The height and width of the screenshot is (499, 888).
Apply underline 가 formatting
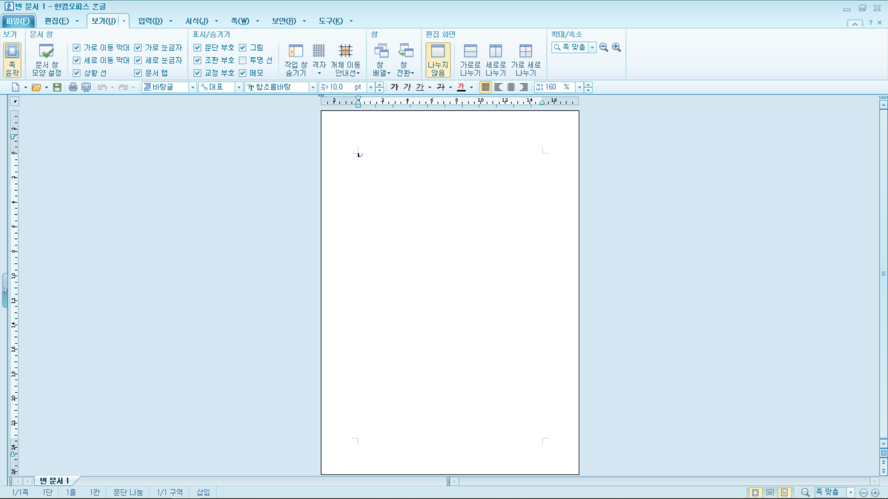[x=419, y=87]
